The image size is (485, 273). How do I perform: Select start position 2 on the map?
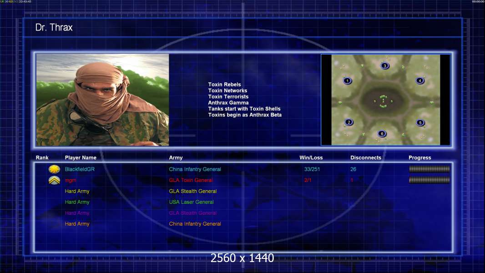349,122
